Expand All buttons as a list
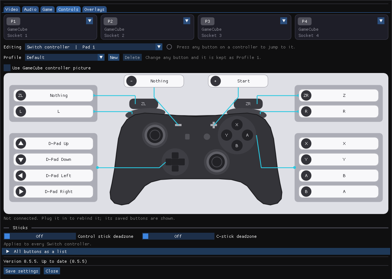 click(x=196, y=252)
